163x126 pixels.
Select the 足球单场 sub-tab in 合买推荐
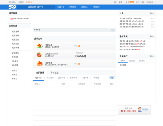(73, 78)
